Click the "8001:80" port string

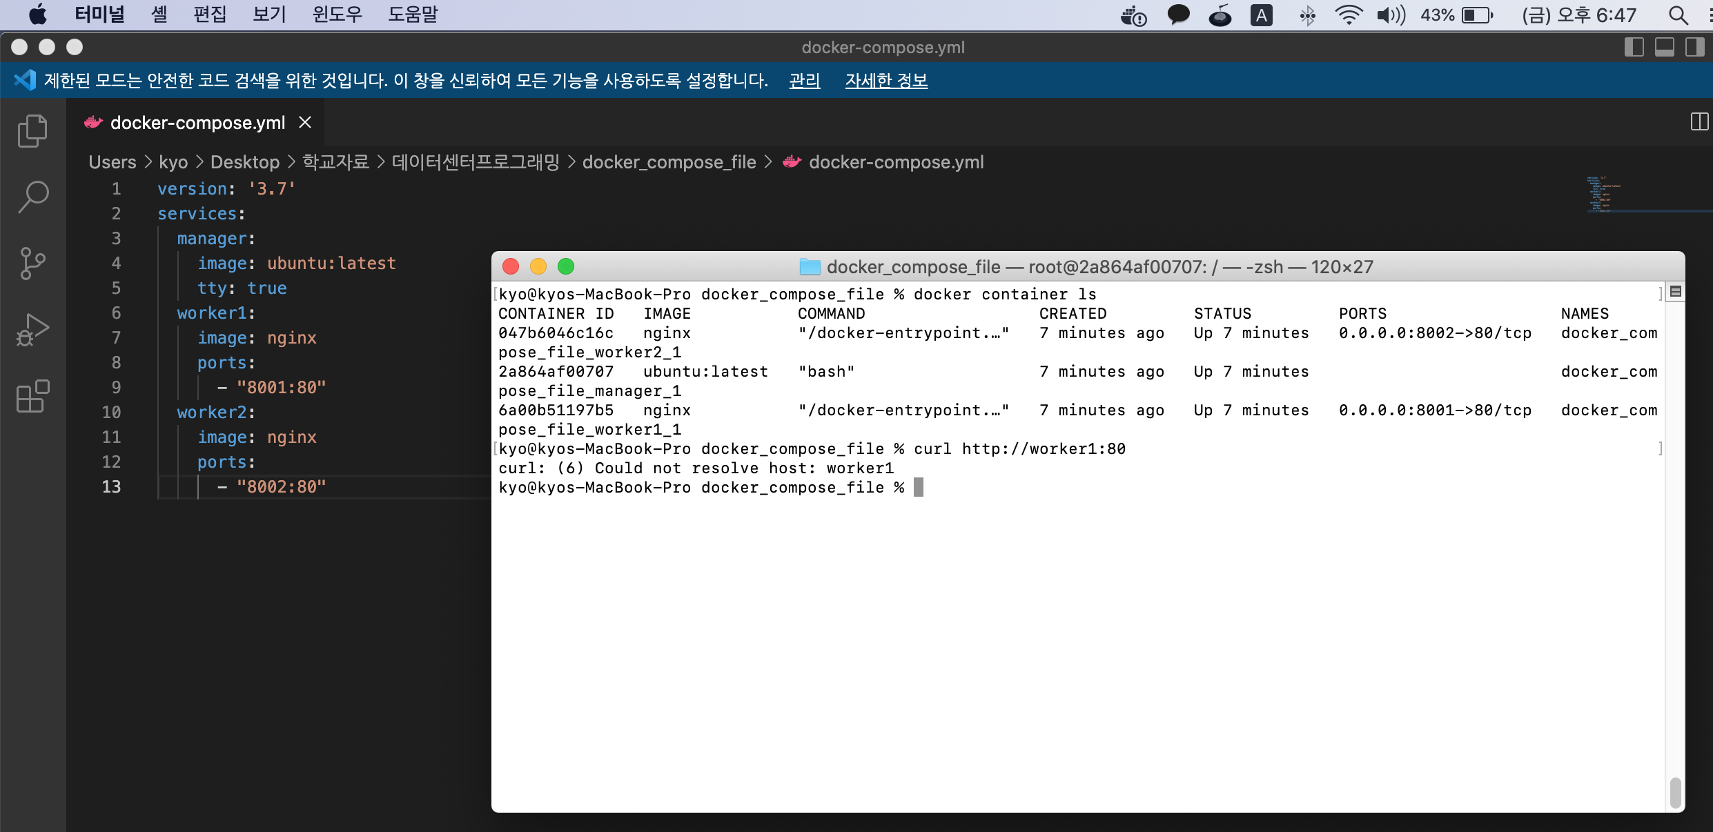[x=281, y=387]
